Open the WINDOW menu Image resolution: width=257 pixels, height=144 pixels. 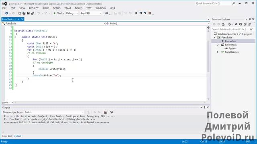101,8
